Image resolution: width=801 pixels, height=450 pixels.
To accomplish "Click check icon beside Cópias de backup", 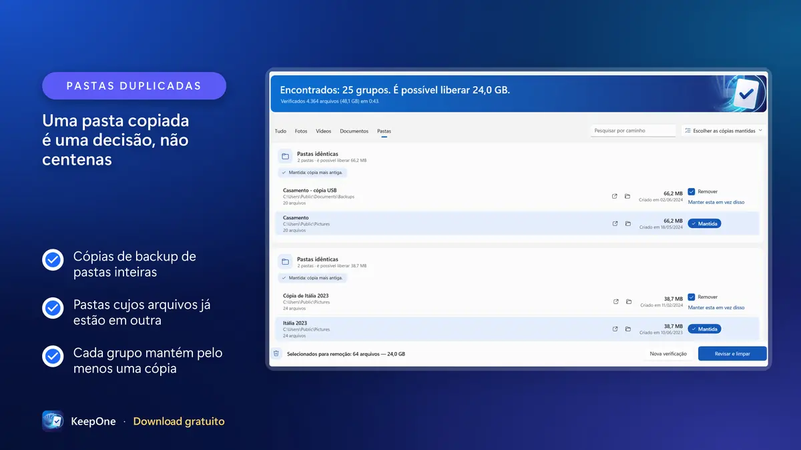I will [53, 260].
